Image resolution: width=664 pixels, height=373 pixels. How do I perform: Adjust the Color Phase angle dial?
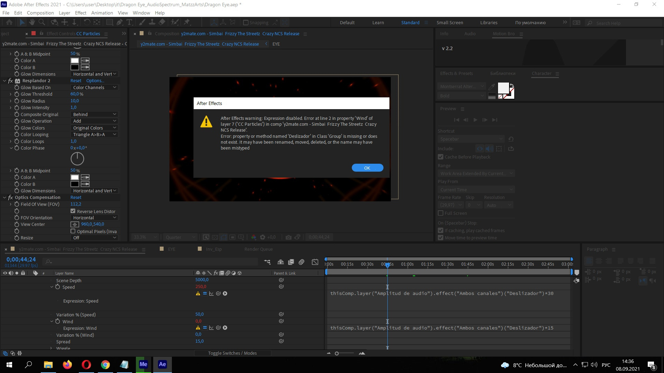pyautogui.click(x=77, y=159)
